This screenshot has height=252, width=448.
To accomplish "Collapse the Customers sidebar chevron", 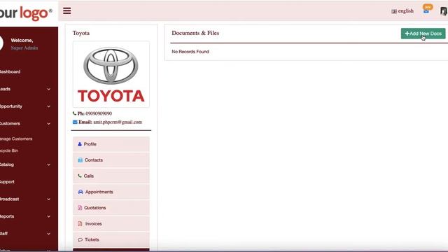I will click(48, 124).
